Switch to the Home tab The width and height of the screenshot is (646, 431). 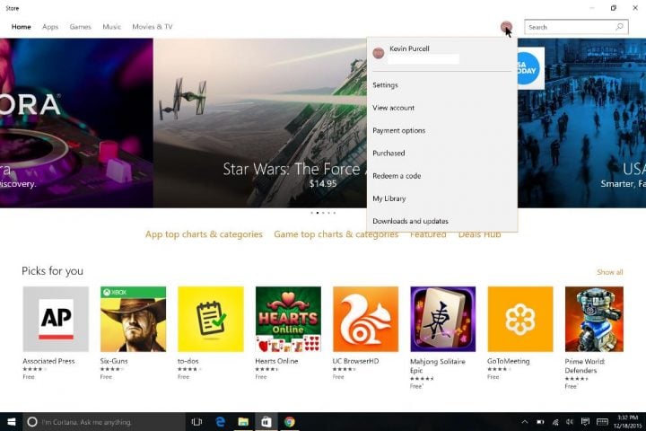pos(21,27)
